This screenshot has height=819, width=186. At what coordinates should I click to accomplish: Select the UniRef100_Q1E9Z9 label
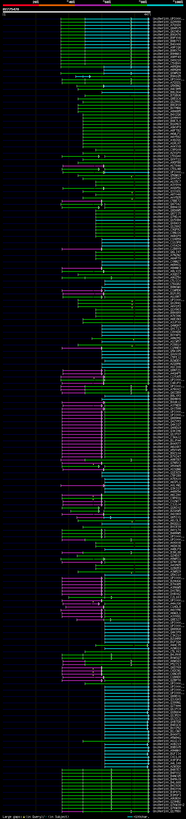pos(167,472)
